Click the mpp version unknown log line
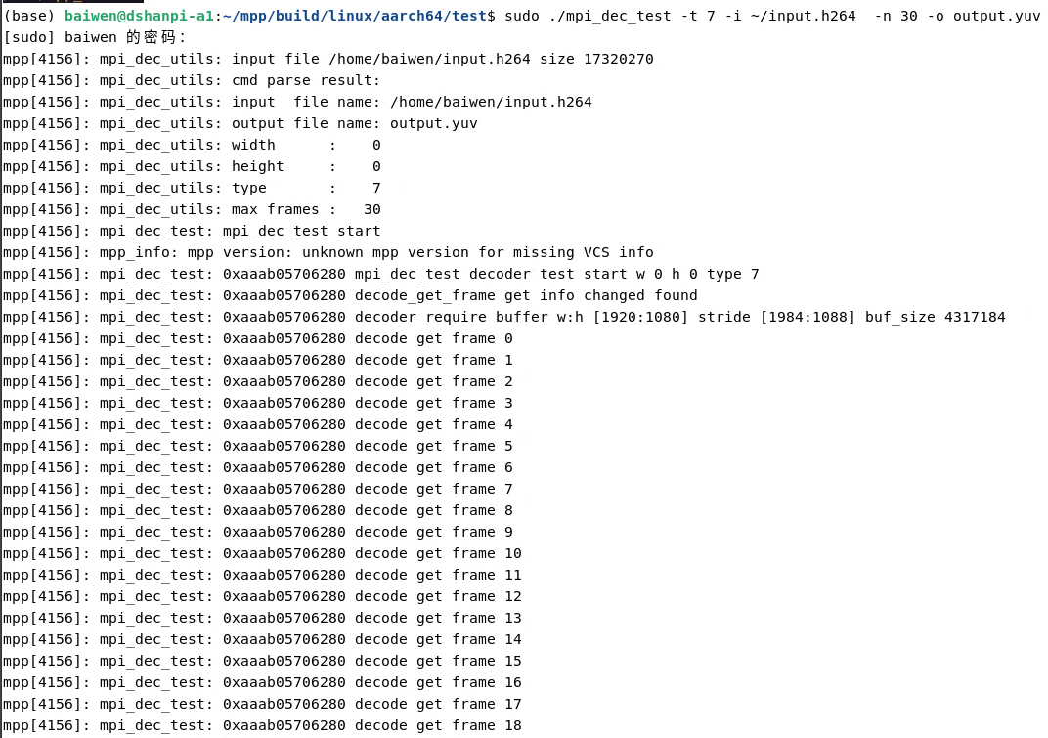 click(327, 252)
